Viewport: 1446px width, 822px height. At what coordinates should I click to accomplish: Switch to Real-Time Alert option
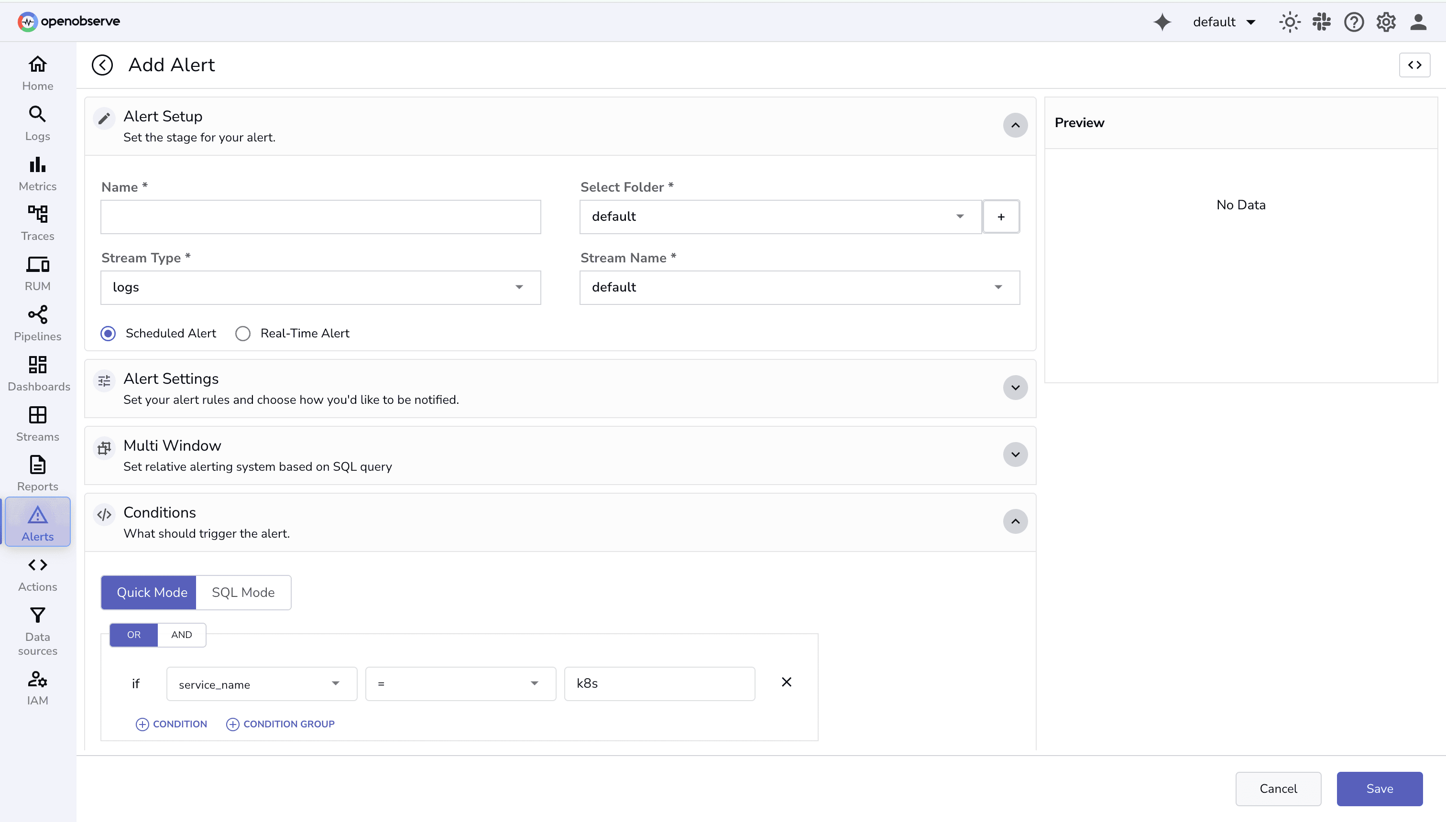tap(243, 333)
